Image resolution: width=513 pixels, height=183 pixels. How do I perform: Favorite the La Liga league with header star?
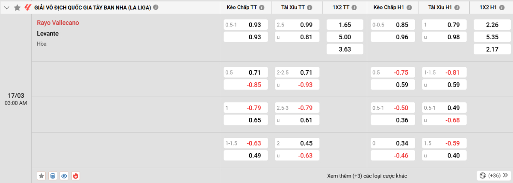[x=17, y=8]
